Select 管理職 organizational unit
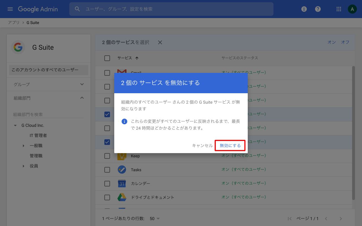Image resolution: width=362 pixels, height=226 pixels. click(36, 156)
